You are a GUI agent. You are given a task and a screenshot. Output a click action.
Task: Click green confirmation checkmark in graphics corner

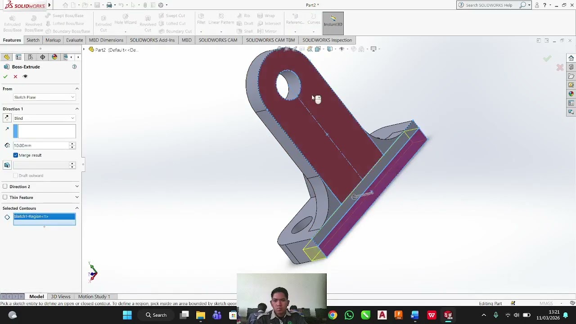(x=547, y=58)
